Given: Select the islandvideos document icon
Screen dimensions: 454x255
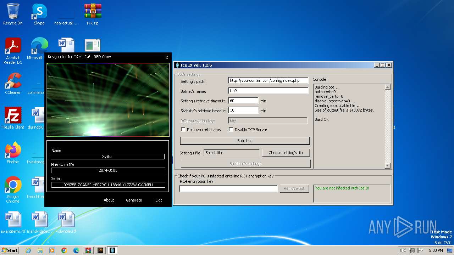Looking at the screenshot, I should tap(39, 222).
